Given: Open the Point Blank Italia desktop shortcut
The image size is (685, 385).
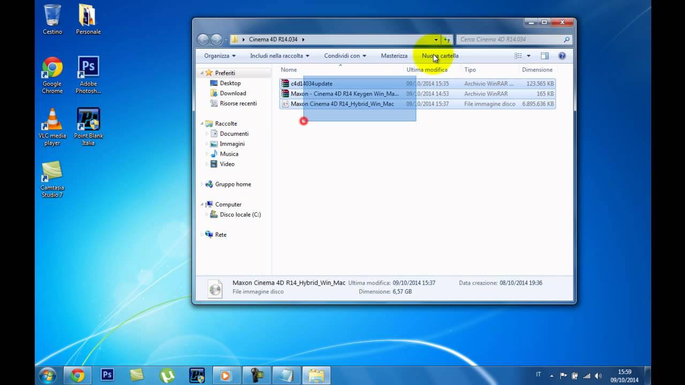Looking at the screenshot, I should coord(88,127).
